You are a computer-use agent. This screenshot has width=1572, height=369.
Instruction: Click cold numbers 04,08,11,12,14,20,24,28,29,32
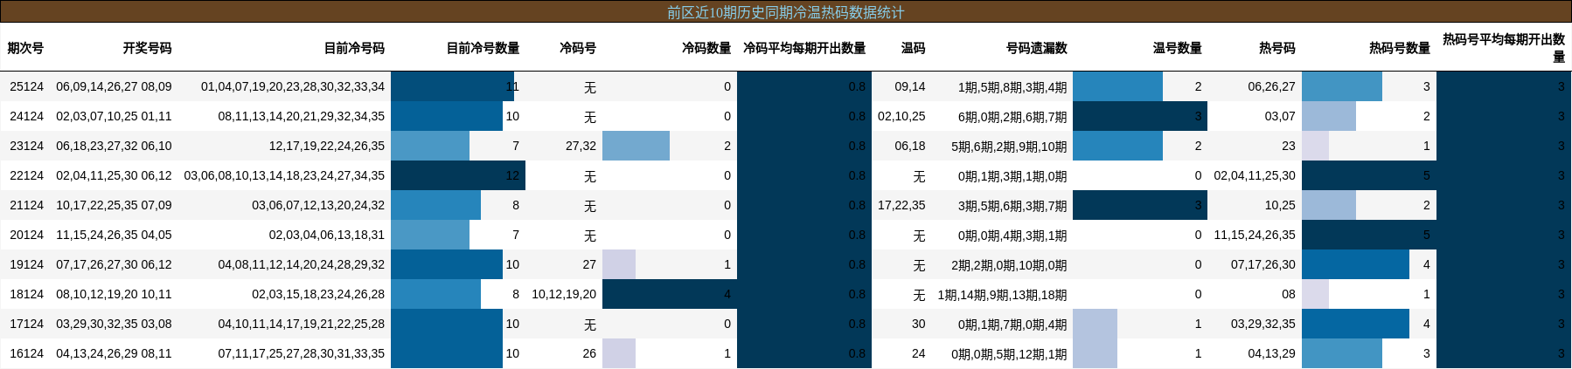click(302, 264)
